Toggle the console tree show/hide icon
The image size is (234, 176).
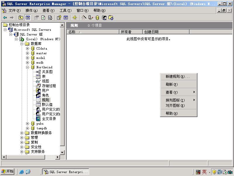(x=27, y=18)
